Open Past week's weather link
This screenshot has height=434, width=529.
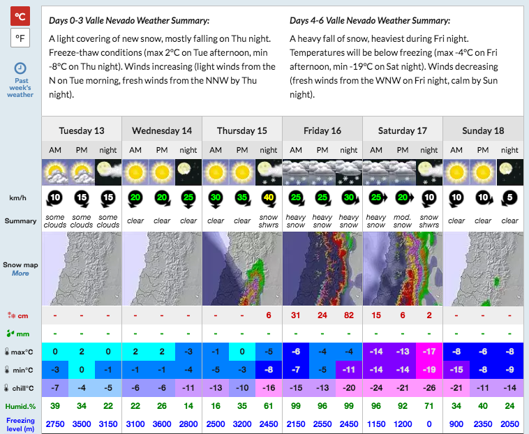20,88
